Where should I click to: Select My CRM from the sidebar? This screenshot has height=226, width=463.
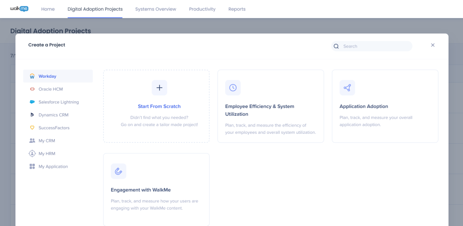[47, 141]
